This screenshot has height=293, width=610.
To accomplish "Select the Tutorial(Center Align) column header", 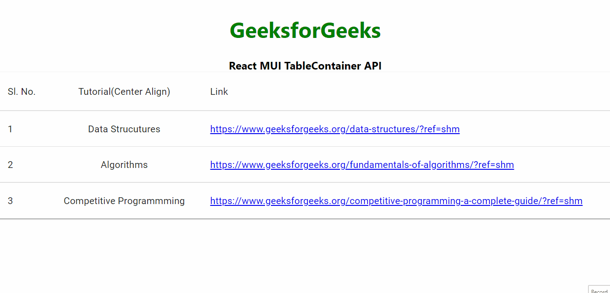I will point(124,92).
